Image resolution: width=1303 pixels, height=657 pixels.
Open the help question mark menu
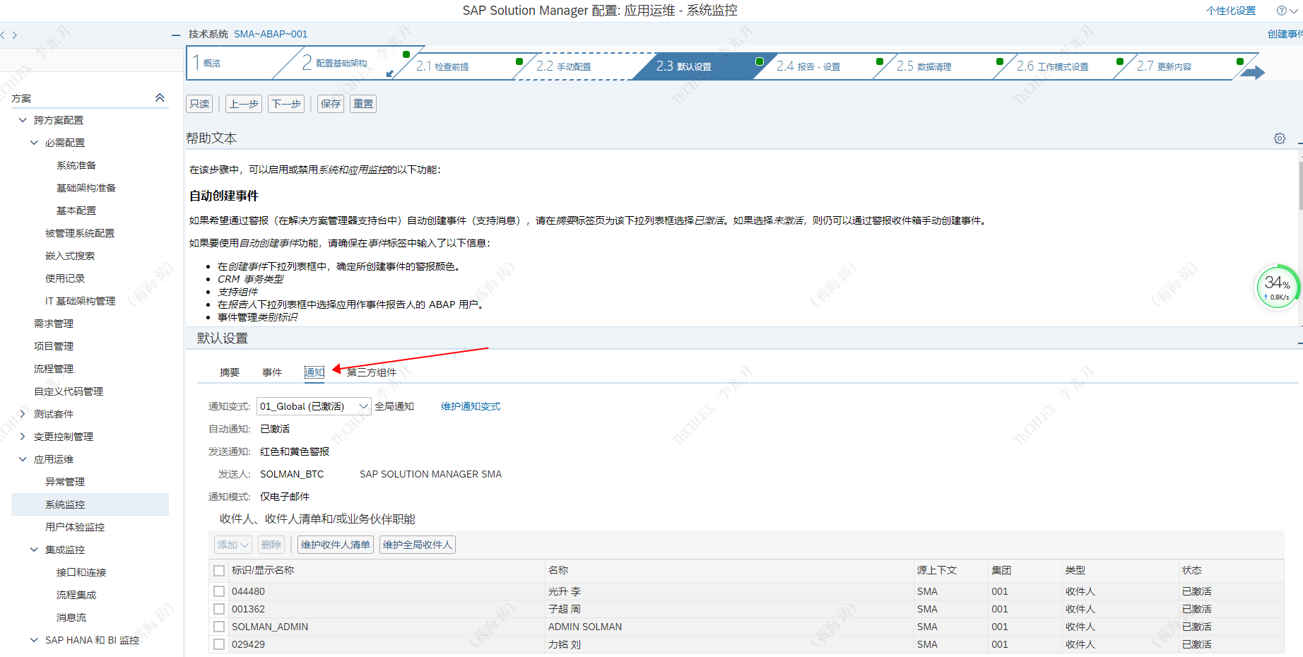coord(1287,11)
